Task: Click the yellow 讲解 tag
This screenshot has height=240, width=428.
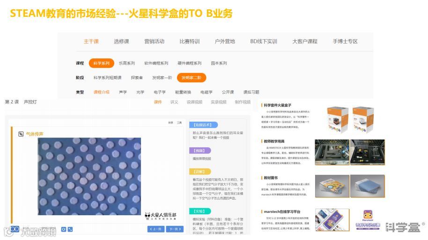Action: [200, 172]
